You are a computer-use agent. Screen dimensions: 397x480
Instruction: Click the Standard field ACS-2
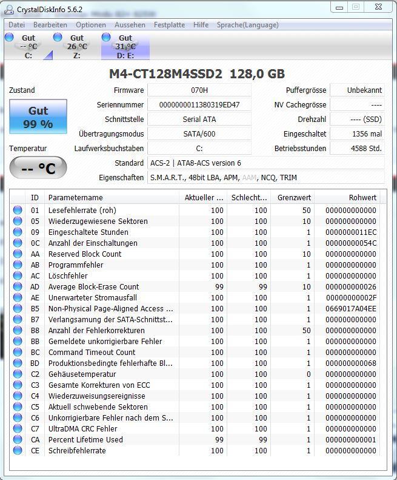coord(266,163)
